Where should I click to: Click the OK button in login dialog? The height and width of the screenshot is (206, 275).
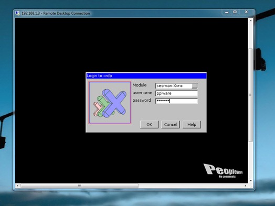(149, 125)
